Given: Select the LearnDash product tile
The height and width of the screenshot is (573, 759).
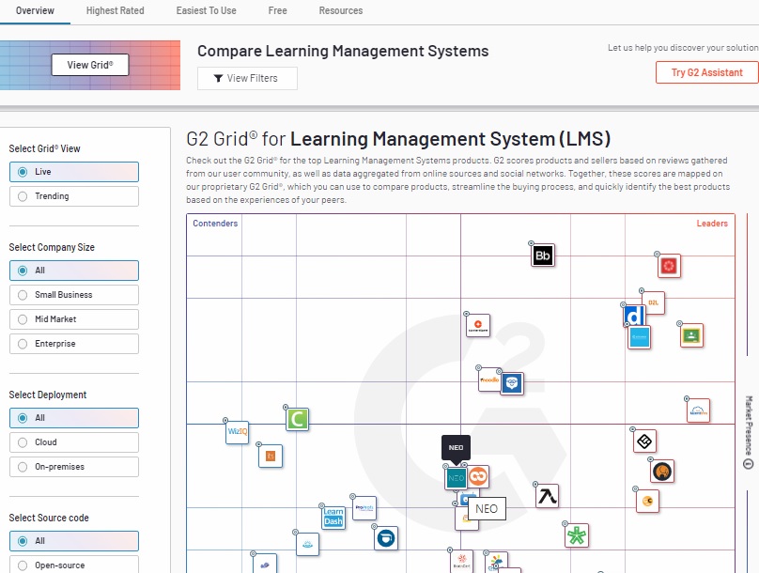Looking at the screenshot, I should click(333, 518).
